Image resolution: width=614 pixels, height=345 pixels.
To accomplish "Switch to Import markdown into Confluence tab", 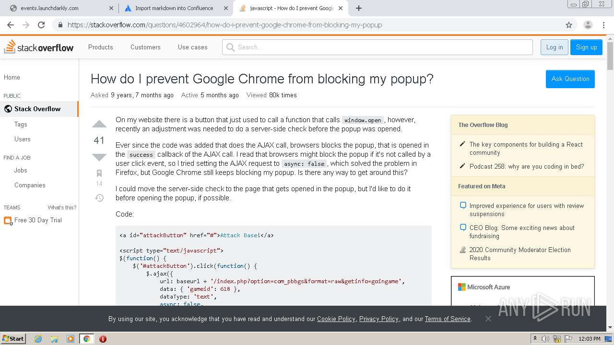I will pyautogui.click(x=175, y=8).
